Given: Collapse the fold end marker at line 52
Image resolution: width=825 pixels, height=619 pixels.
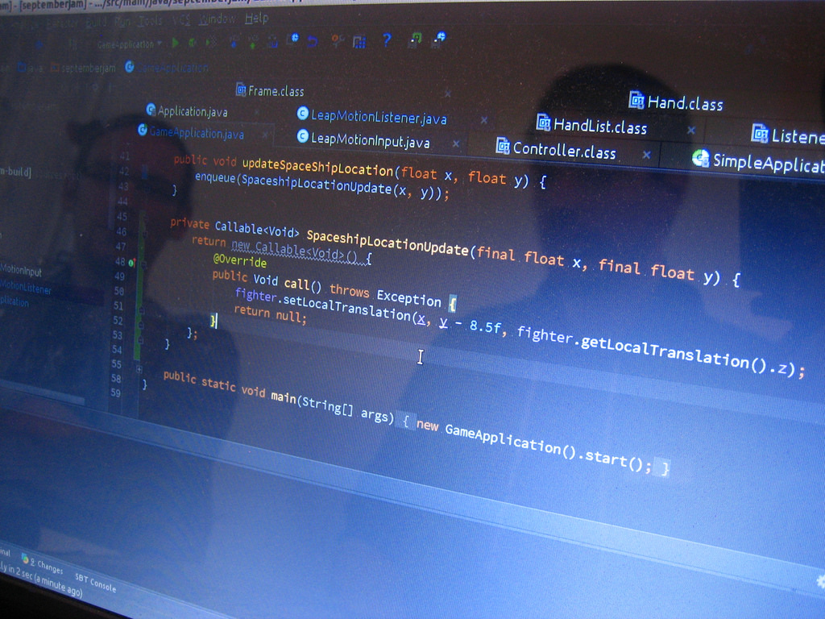Looking at the screenshot, I should (x=141, y=326).
